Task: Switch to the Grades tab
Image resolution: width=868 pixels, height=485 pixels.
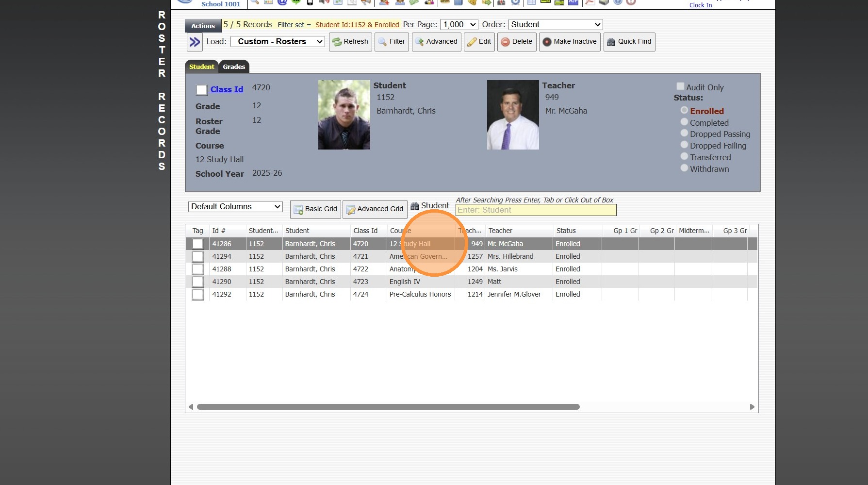Action: (234, 67)
